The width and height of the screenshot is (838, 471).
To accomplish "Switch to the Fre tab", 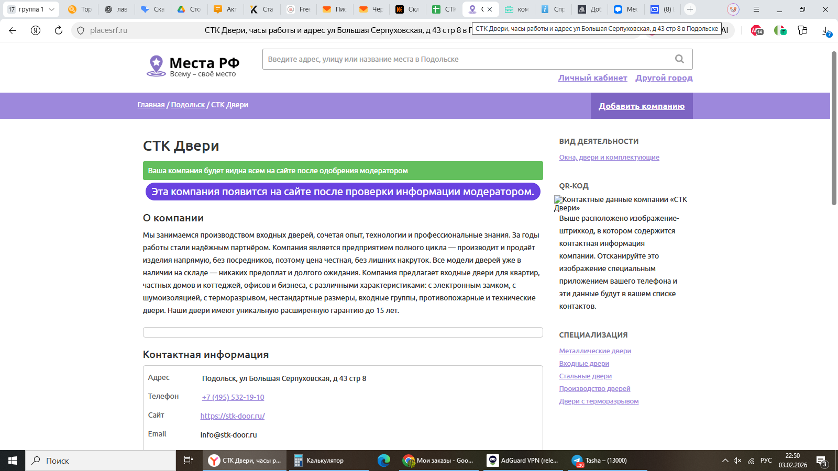I will [x=298, y=9].
